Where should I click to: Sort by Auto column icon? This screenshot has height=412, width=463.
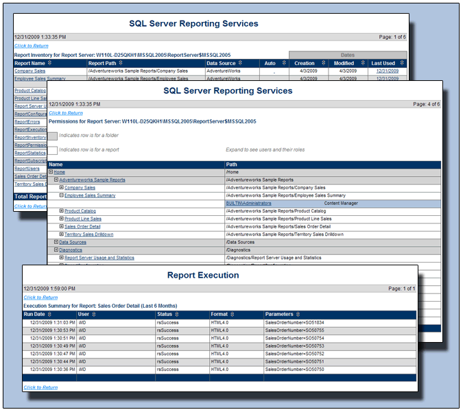[284, 63]
